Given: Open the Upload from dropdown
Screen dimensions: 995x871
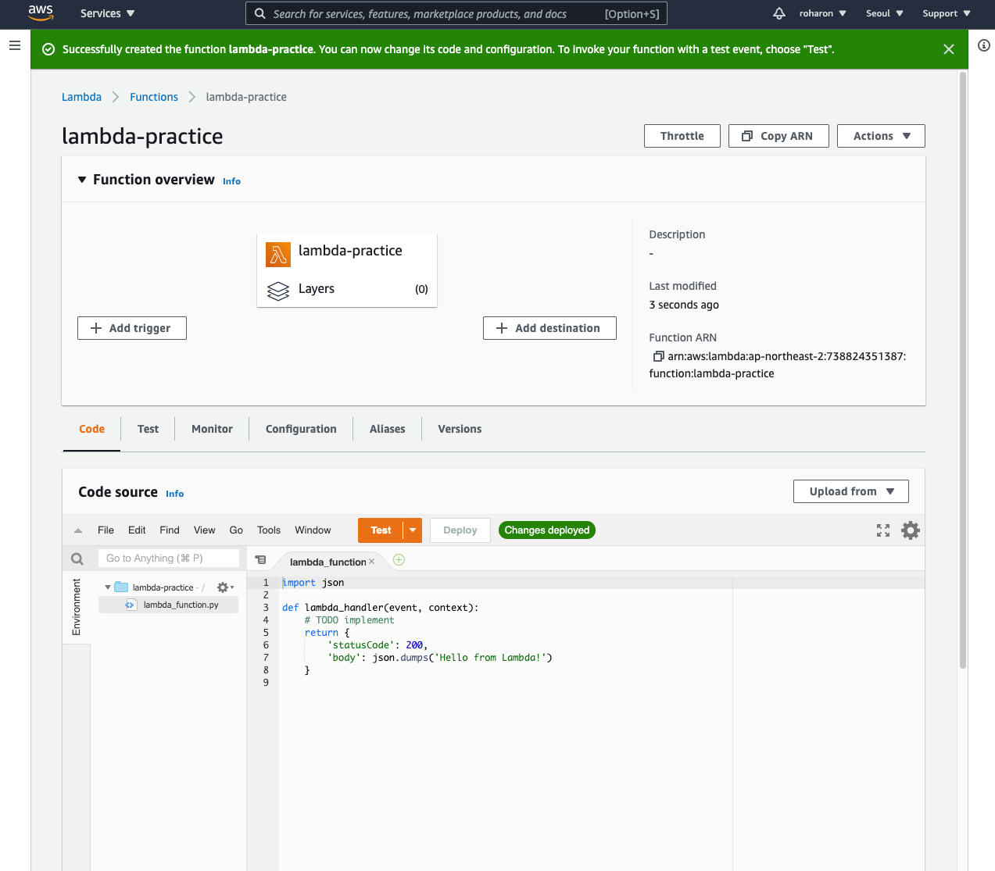Looking at the screenshot, I should (x=851, y=491).
